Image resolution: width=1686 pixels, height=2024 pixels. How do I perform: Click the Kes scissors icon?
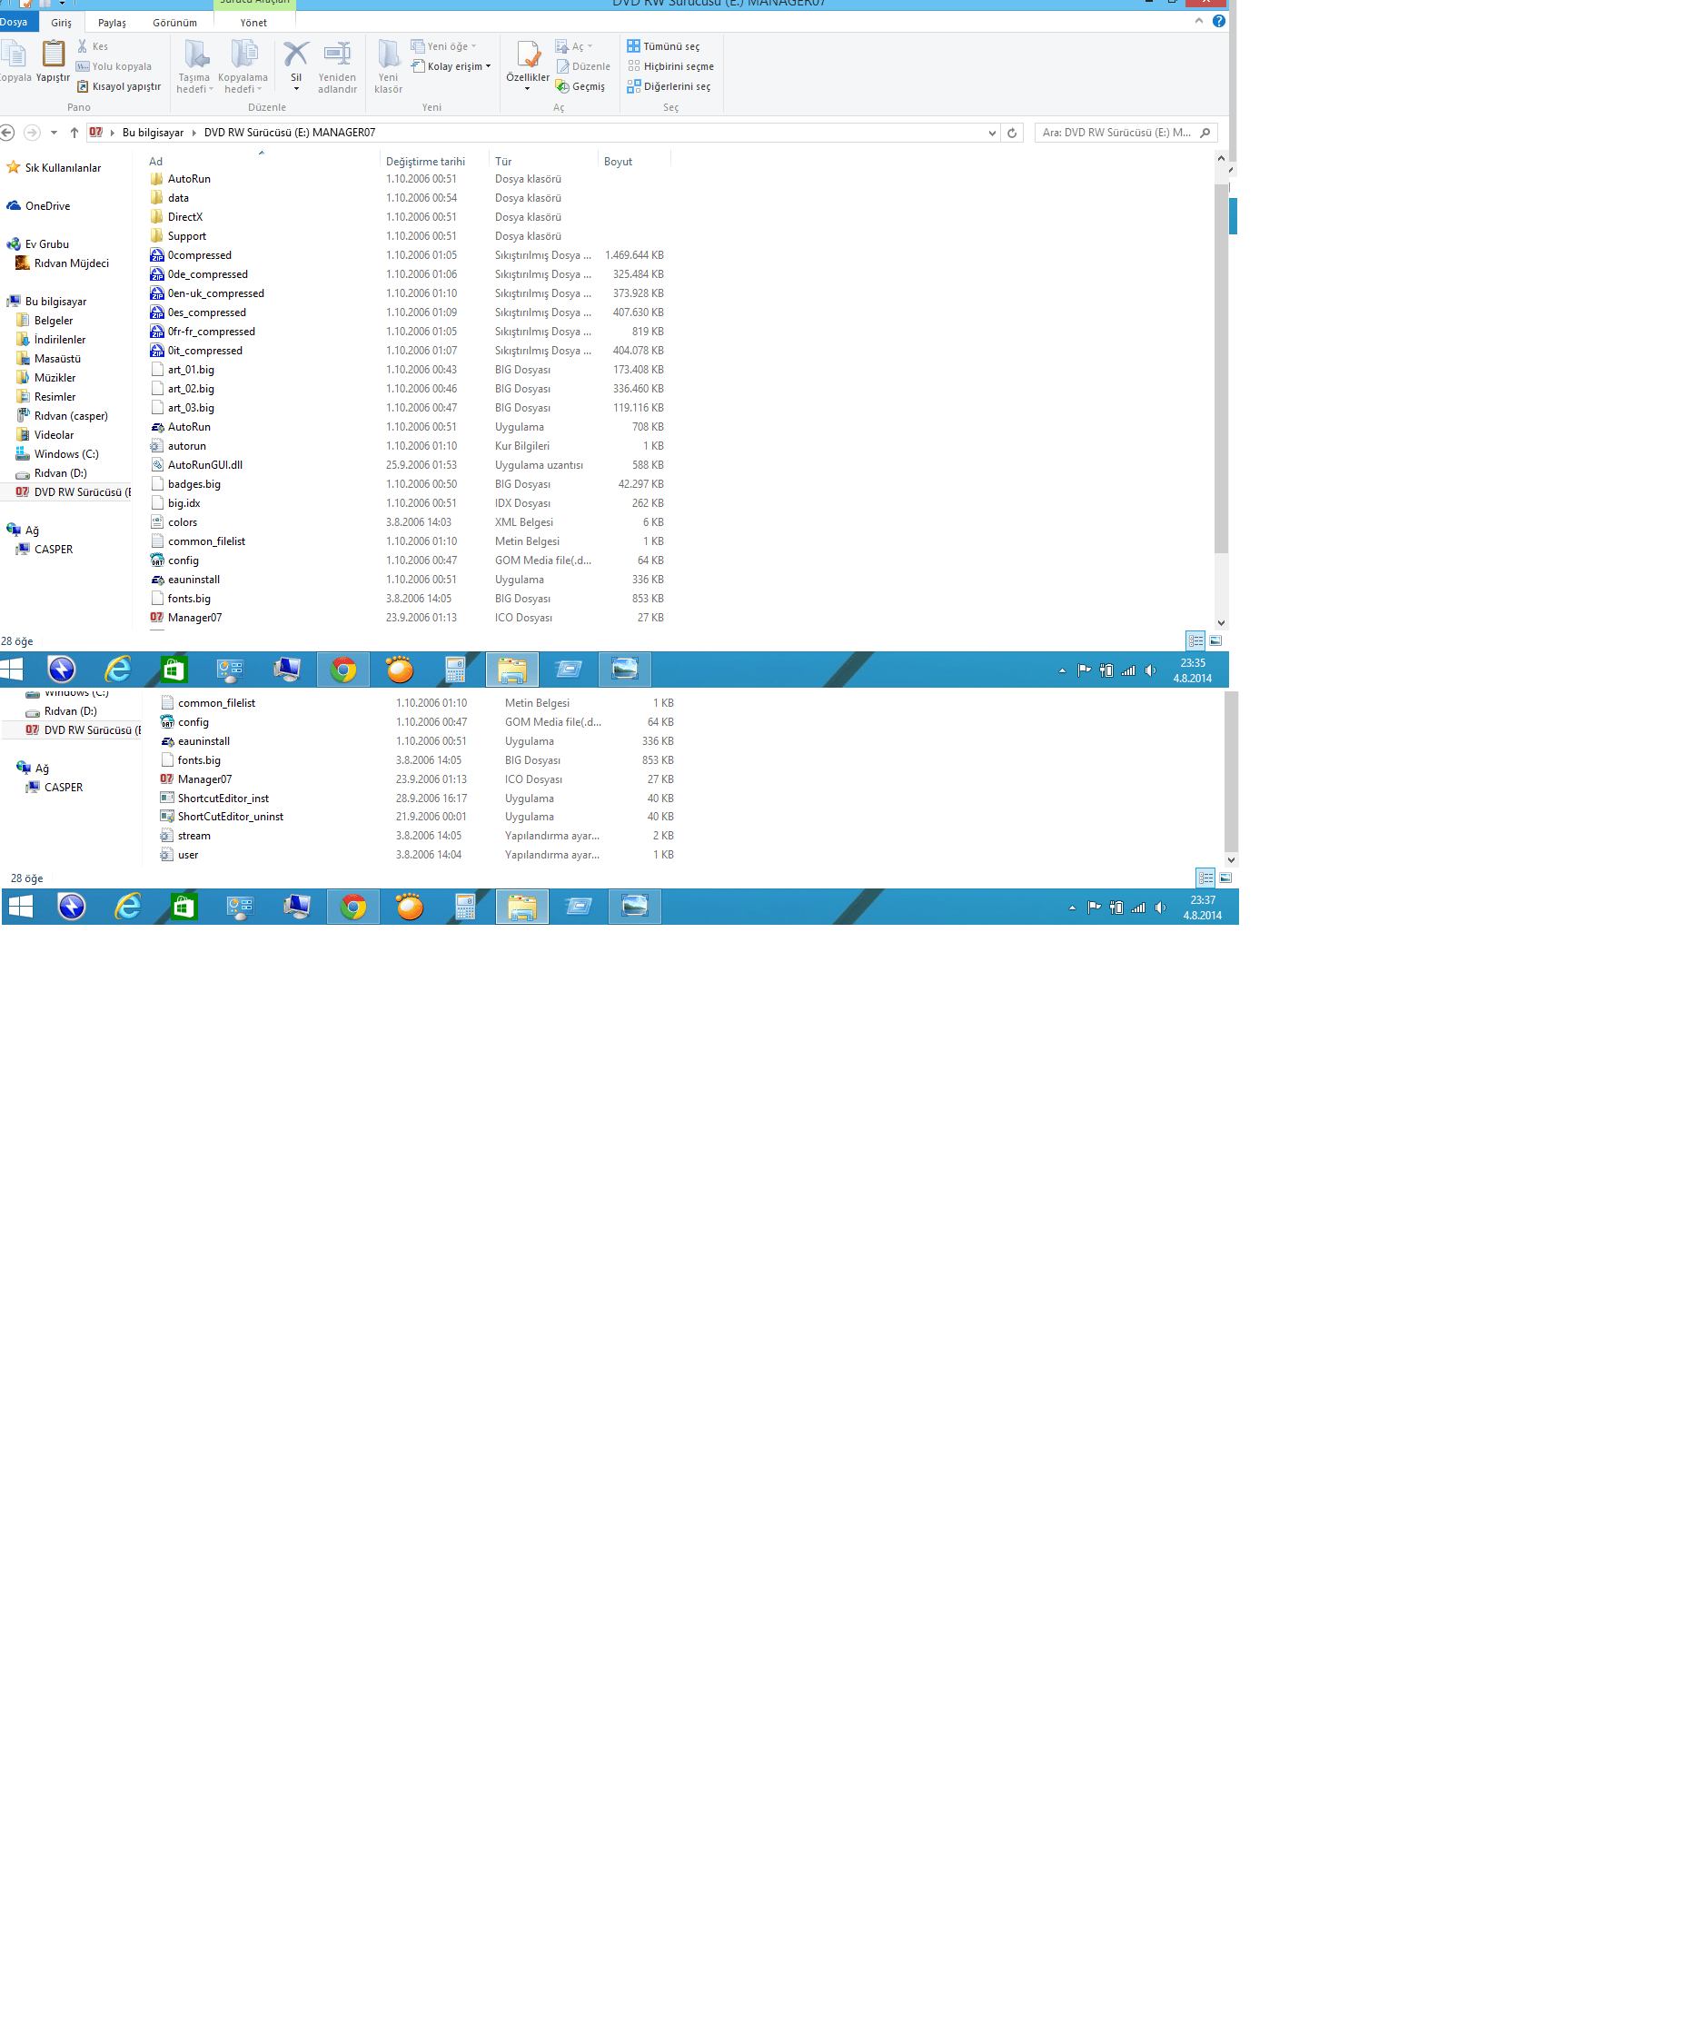[83, 46]
